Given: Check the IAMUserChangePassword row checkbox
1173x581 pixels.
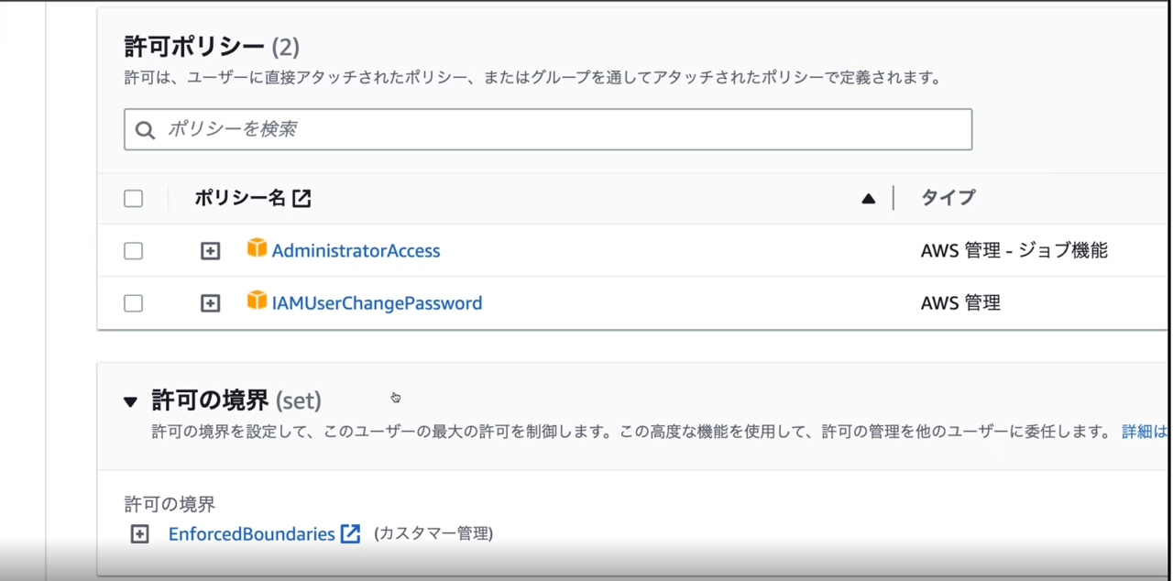Looking at the screenshot, I should click(134, 303).
